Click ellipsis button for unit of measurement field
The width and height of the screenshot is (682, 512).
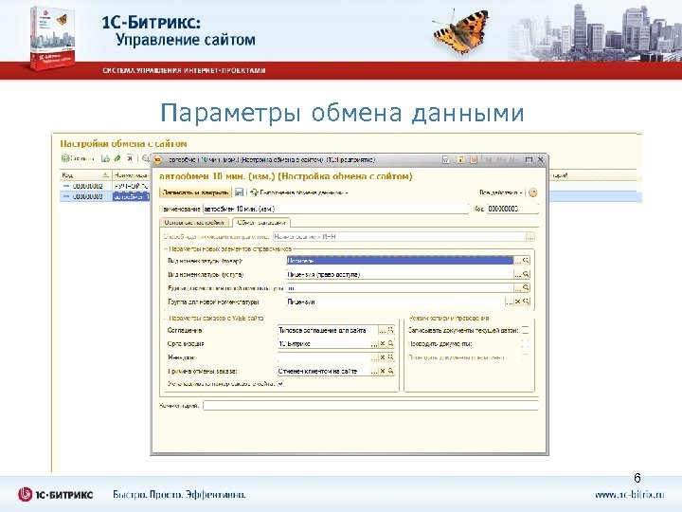click(517, 288)
